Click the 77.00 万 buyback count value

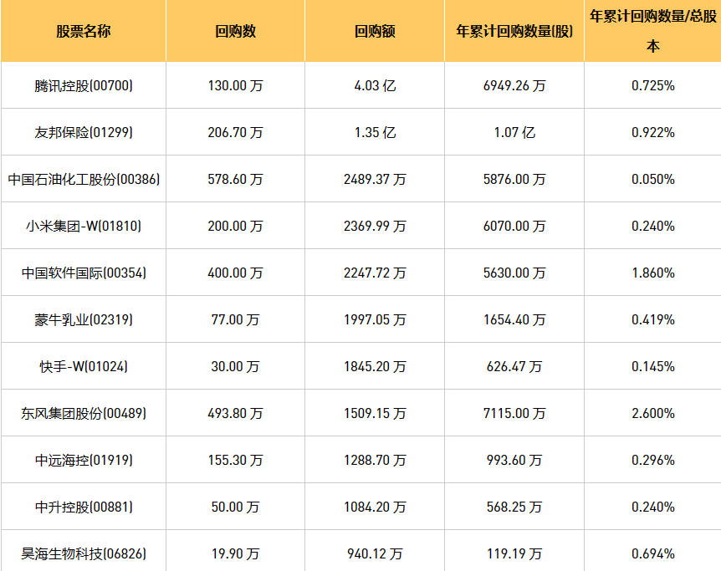pyautogui.click(x=235, y=320)
